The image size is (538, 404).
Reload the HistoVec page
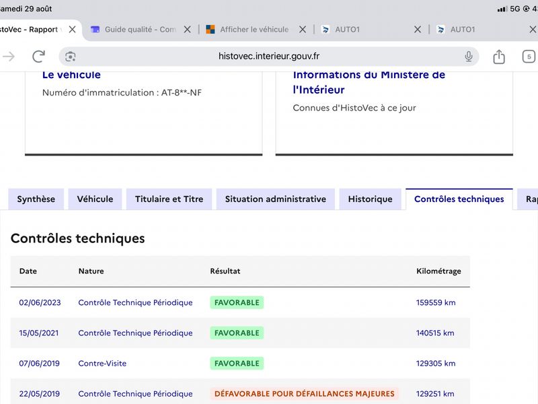38,57
